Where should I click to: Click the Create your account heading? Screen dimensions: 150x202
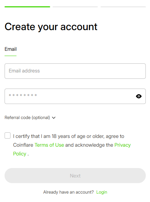pyautogui.click(x=51, y=27)
